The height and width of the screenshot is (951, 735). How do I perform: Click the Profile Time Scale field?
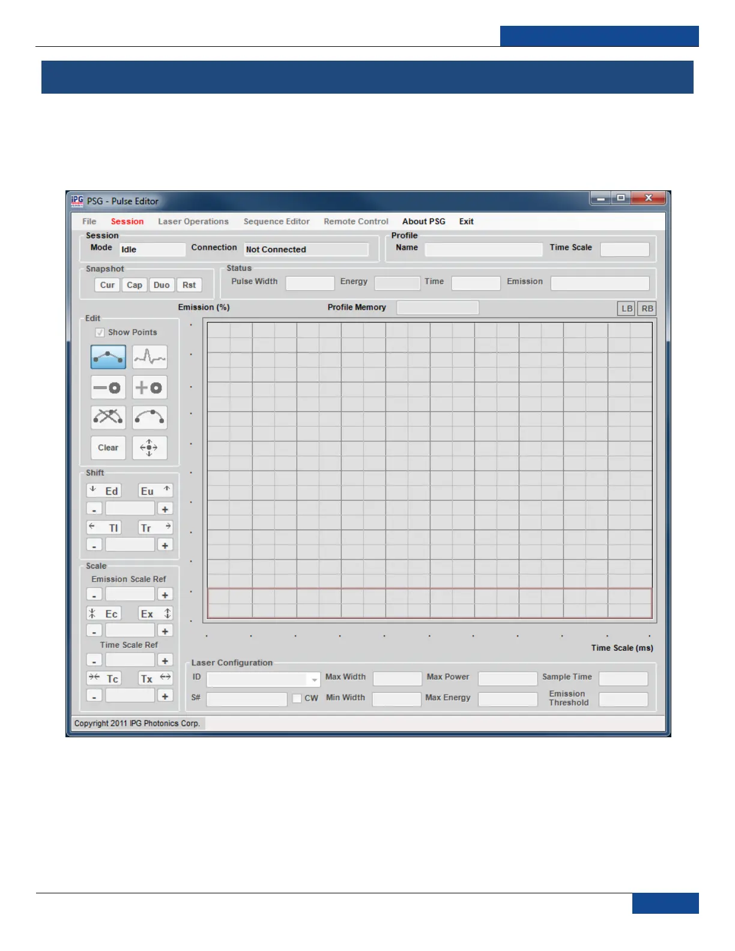[x=625, y=250]
